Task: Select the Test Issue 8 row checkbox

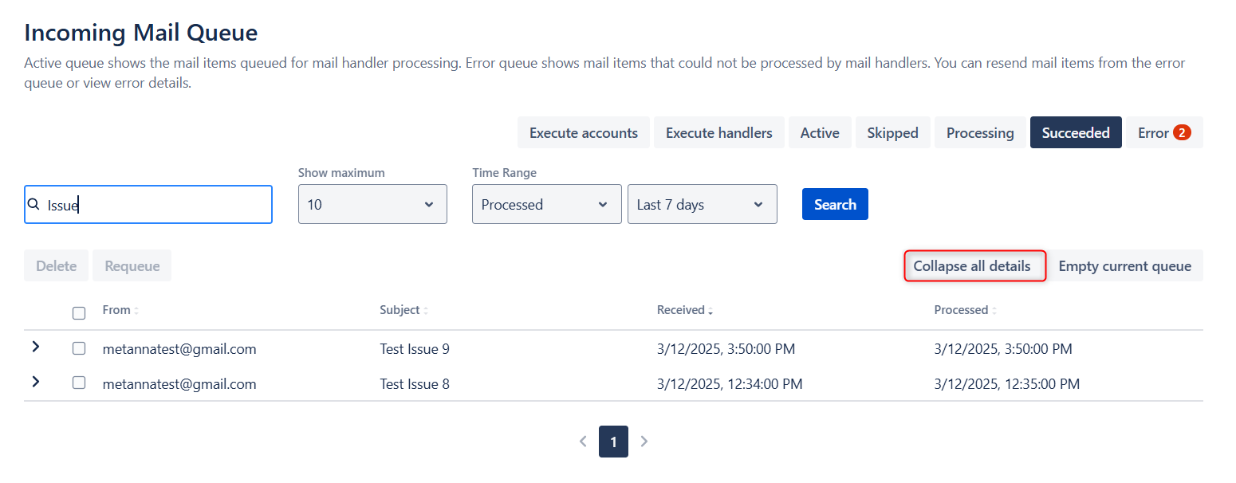Action: [79, 383]
